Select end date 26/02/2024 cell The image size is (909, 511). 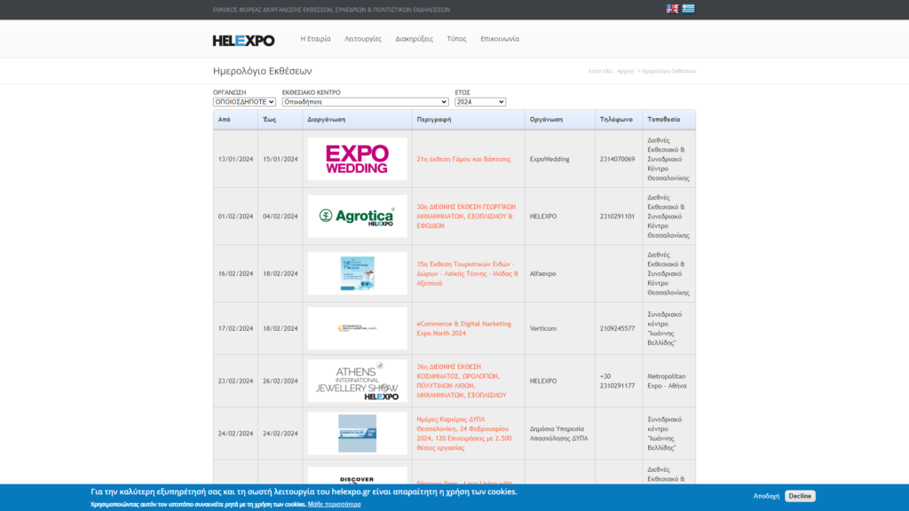(x=280, y=381)
